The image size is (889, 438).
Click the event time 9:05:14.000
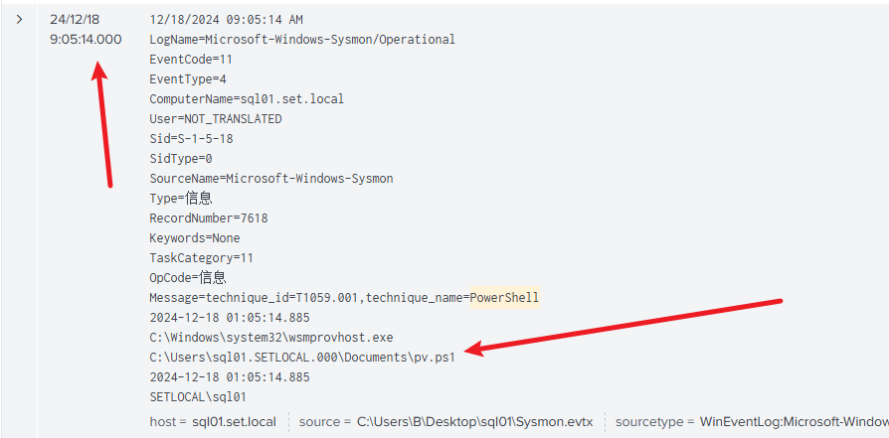pyautogui.click(x=86, y=39)
